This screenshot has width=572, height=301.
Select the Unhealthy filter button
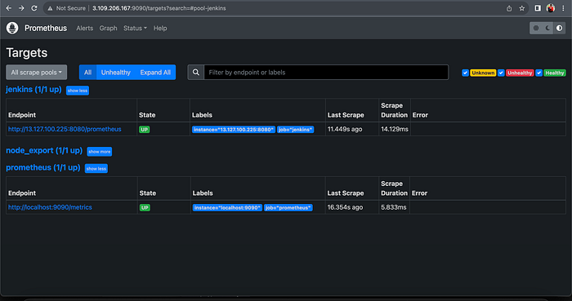pos(116,73)
